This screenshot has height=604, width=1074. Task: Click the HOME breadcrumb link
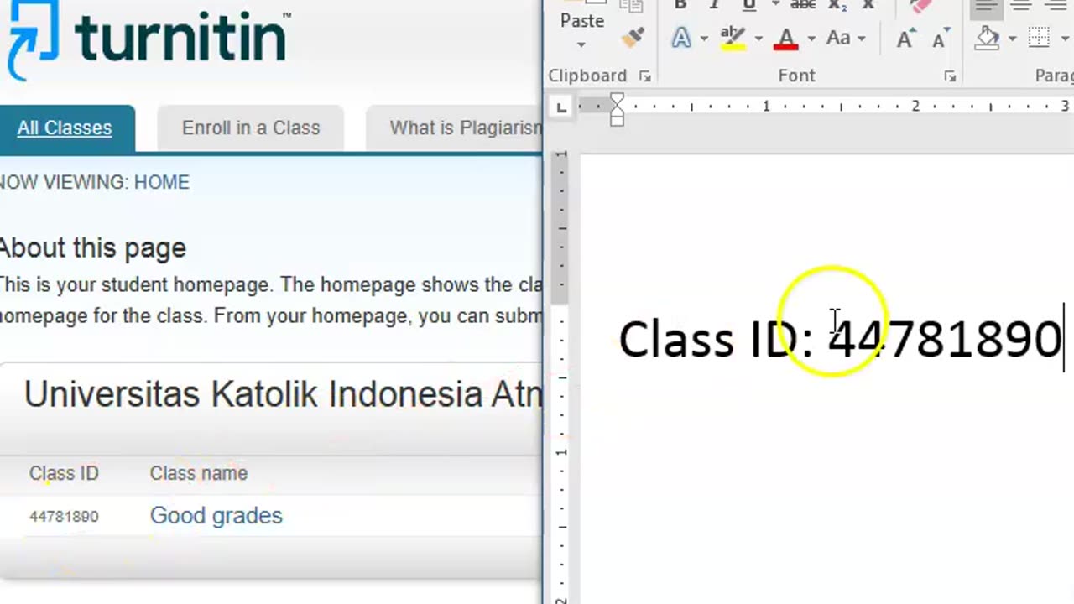point(162,182)
